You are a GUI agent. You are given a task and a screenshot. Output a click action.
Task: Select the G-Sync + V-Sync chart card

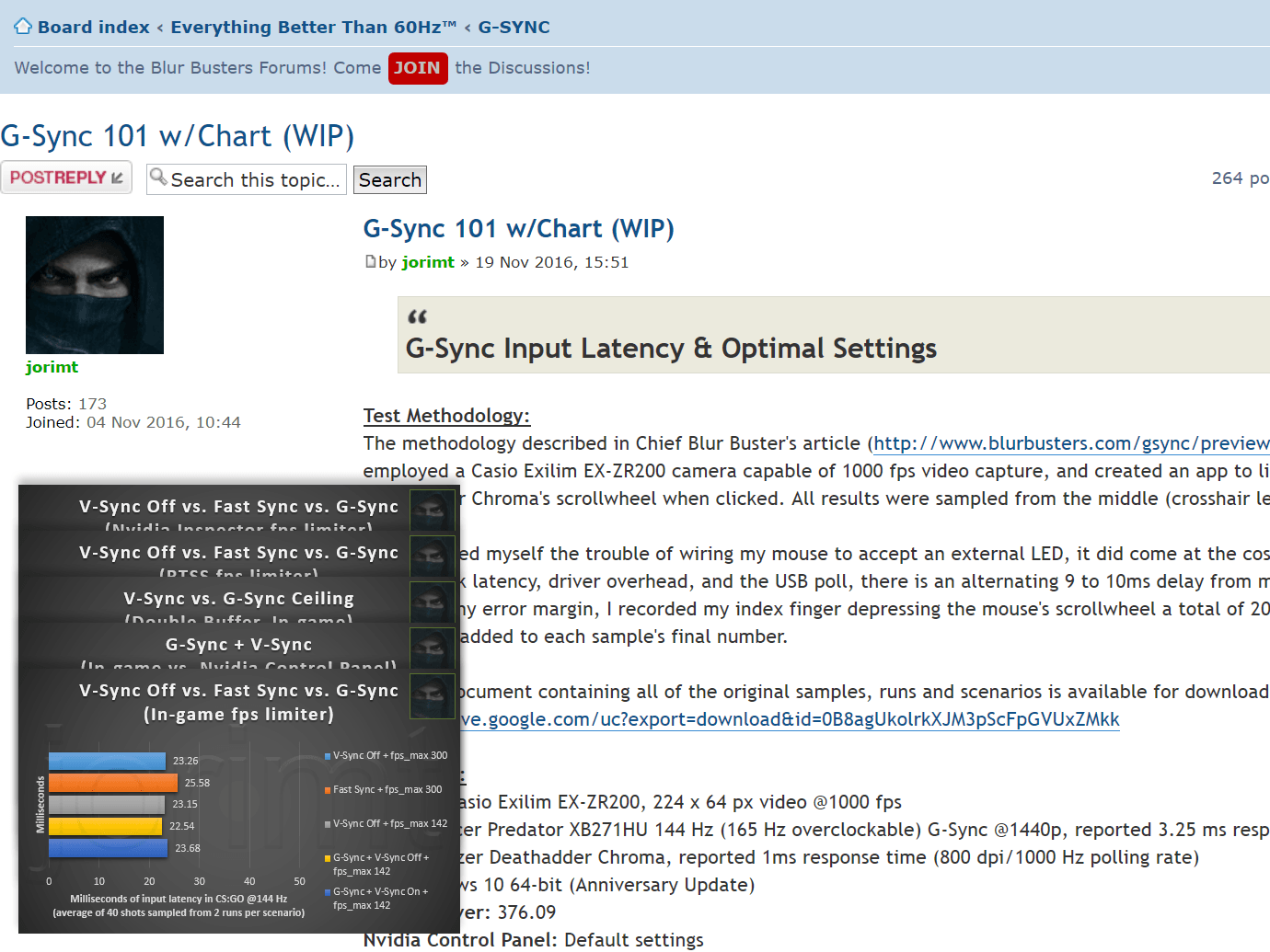click(237, 647)
